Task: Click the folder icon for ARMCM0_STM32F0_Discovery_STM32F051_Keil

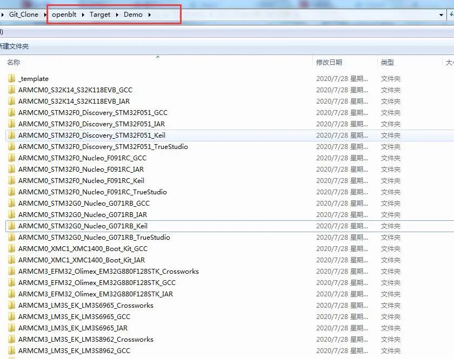Action: tap(12, 135)
